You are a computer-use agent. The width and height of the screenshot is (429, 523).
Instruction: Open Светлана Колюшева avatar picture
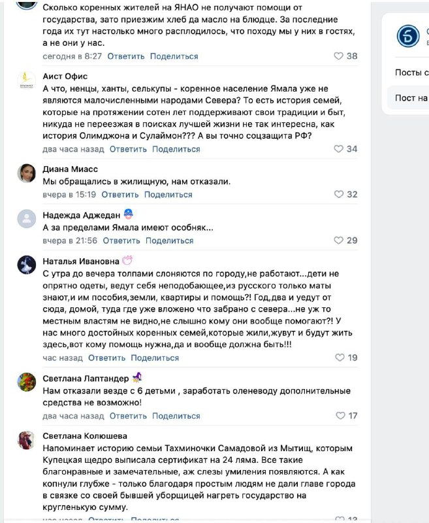(x=26, y=440)
